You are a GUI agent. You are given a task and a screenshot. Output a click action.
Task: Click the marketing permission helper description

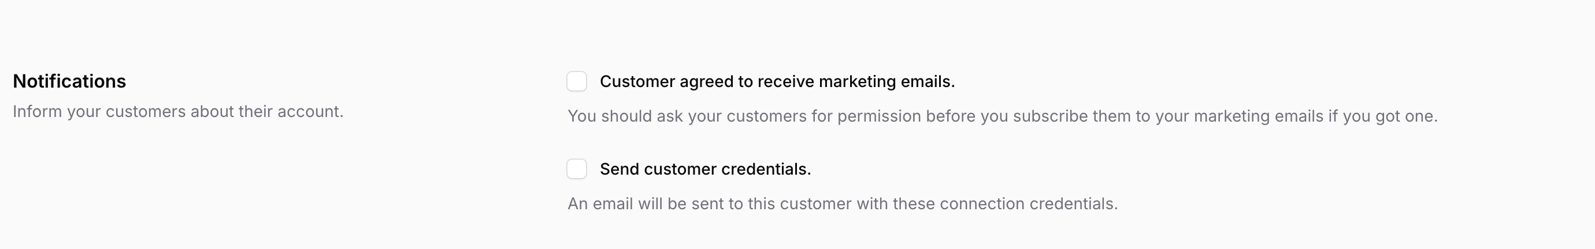pyautogui.click(x=1002, y=116)
